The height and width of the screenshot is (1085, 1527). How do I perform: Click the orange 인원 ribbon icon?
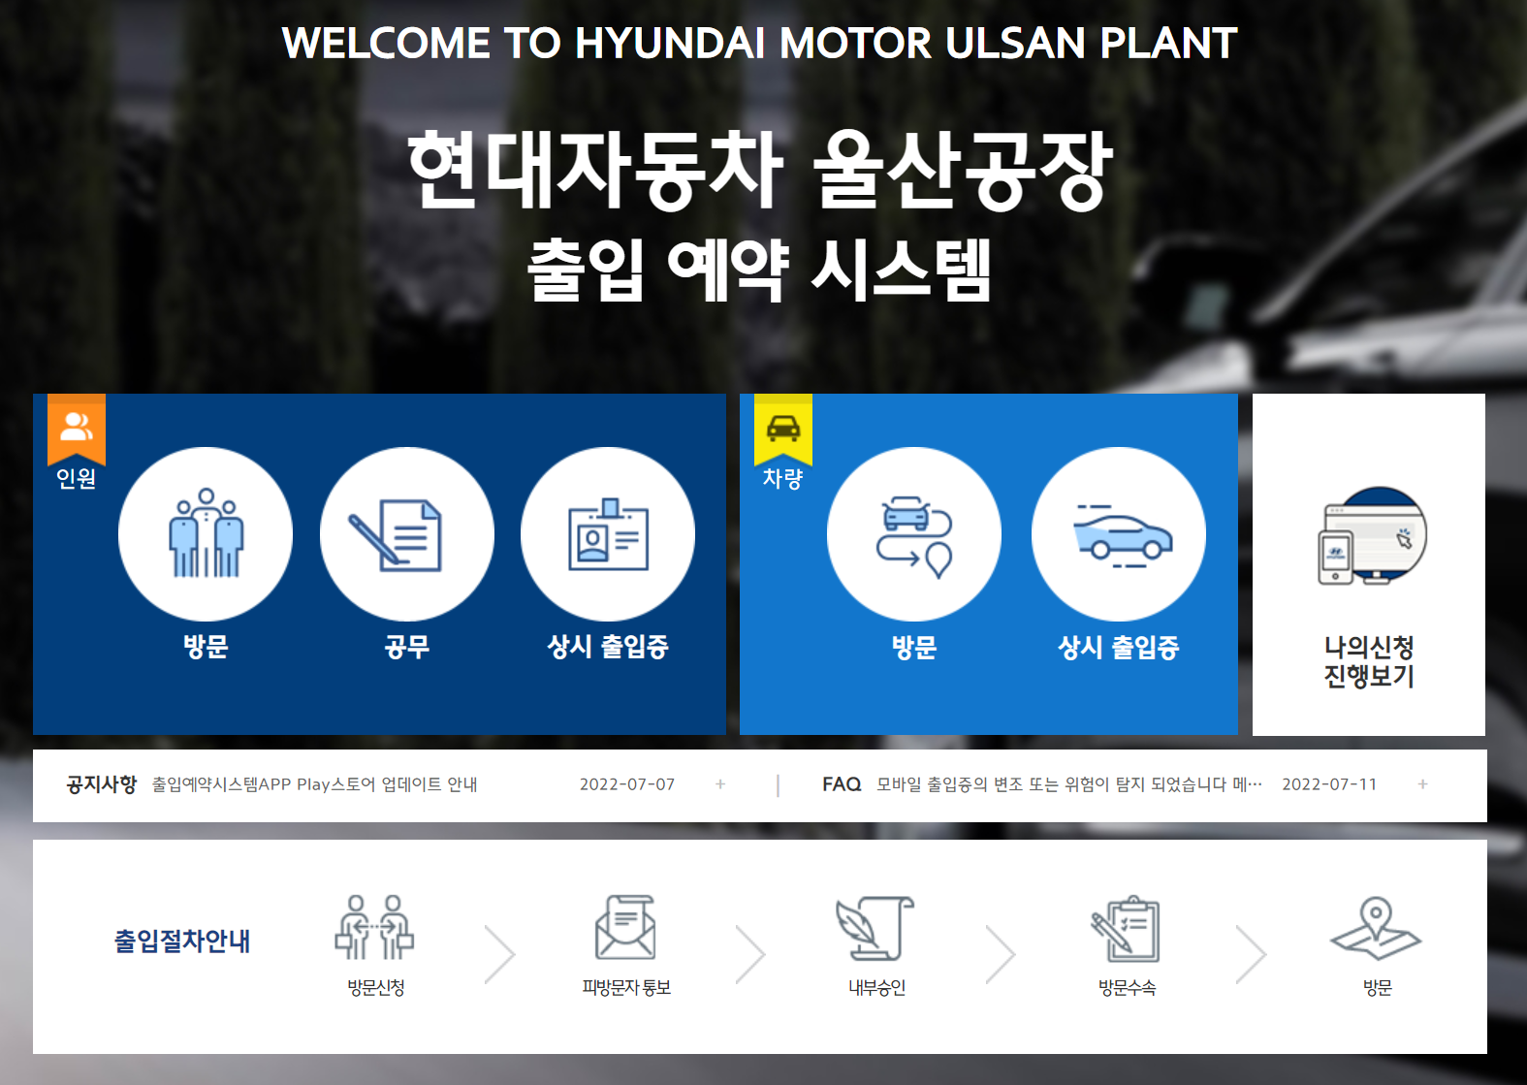pos(77,428)
